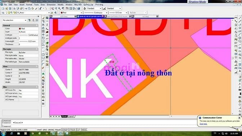Click the Undo arrow icon
Screen dimensions: 242x136
pyautogui.click(x=41, y=9)
